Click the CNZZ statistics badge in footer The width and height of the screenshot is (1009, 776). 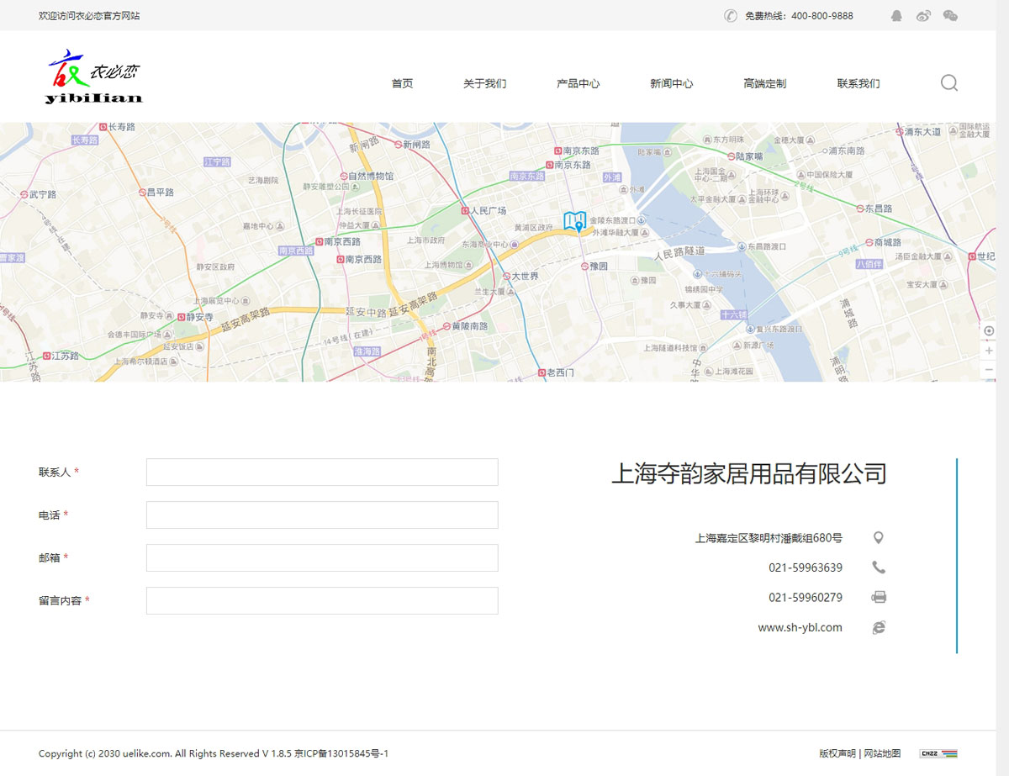pyautogui.click(x=938, y=753)
